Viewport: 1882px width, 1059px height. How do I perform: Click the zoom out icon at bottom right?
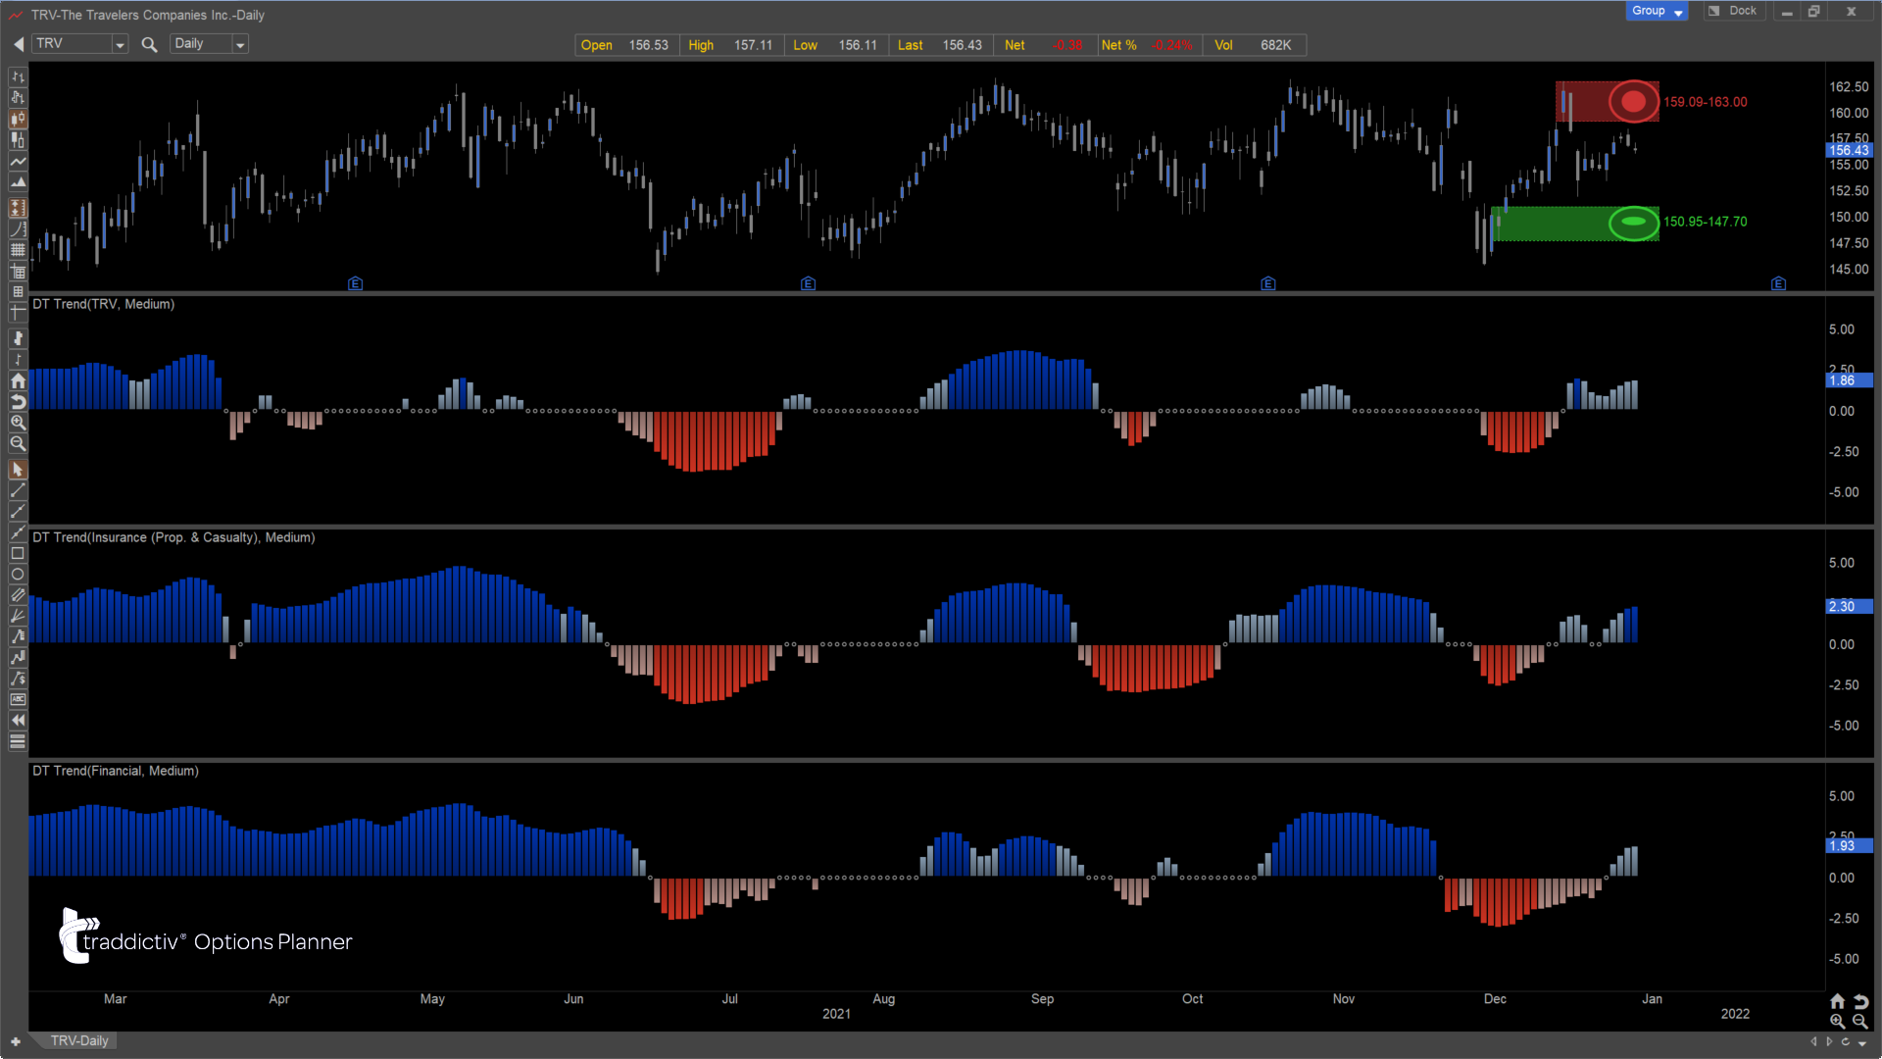coord(1860,1022)
